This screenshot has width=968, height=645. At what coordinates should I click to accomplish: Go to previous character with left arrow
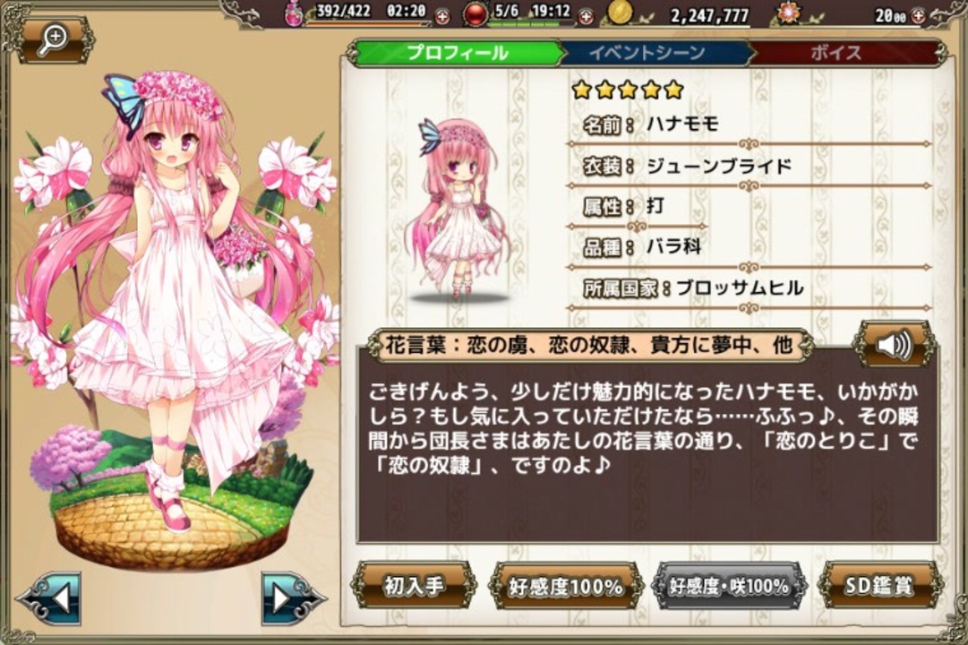[x=51, y=599]
